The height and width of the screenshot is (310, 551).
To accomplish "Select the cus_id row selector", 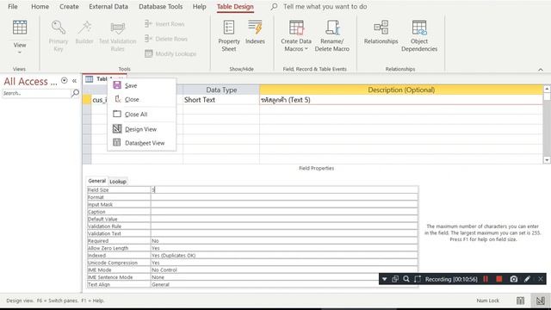I will point(87,100).
